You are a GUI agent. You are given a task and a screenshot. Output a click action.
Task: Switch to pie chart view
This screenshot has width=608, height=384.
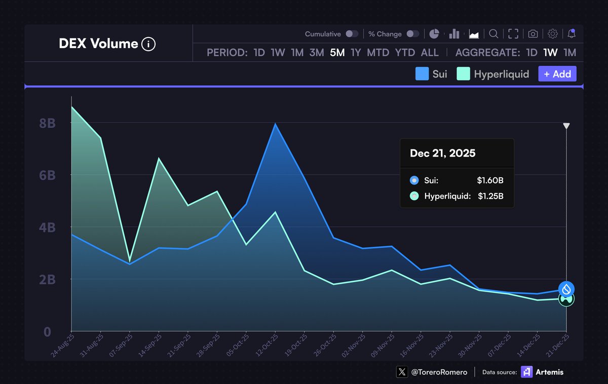[x=434, y=34]
